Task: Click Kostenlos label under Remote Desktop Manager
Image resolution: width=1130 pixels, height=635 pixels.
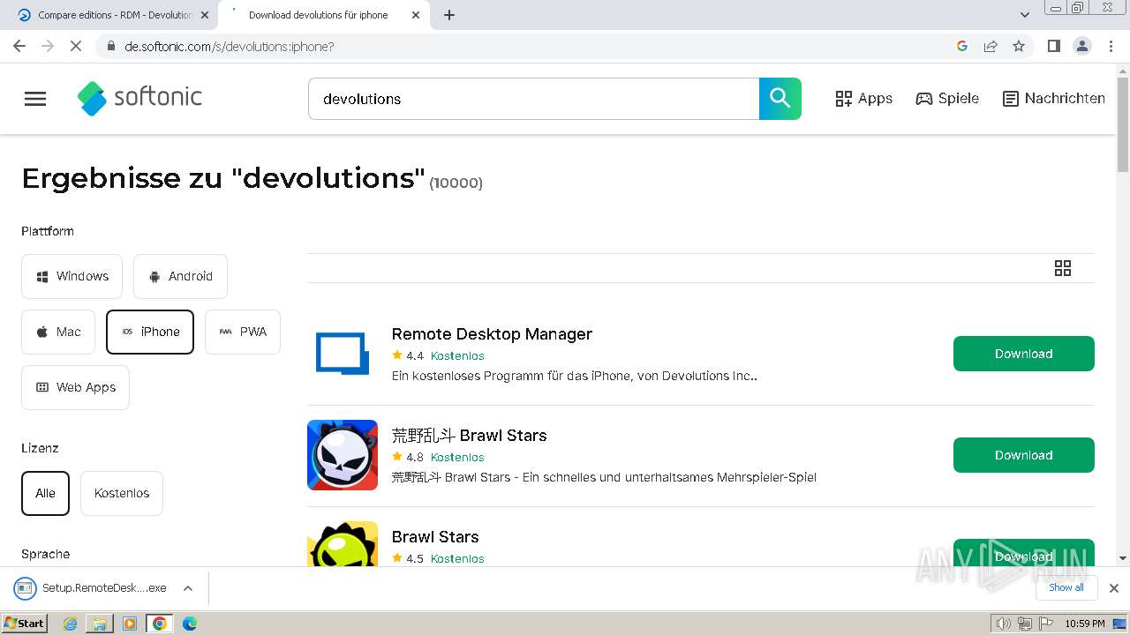Action: coord(457,356)
